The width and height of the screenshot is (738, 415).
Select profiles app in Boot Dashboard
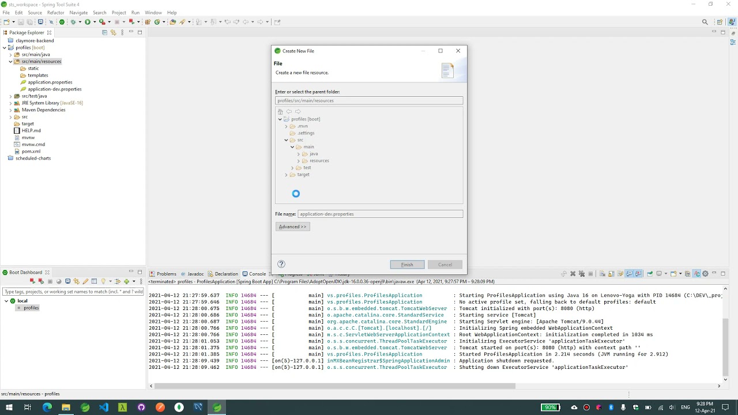coord(31,308)
